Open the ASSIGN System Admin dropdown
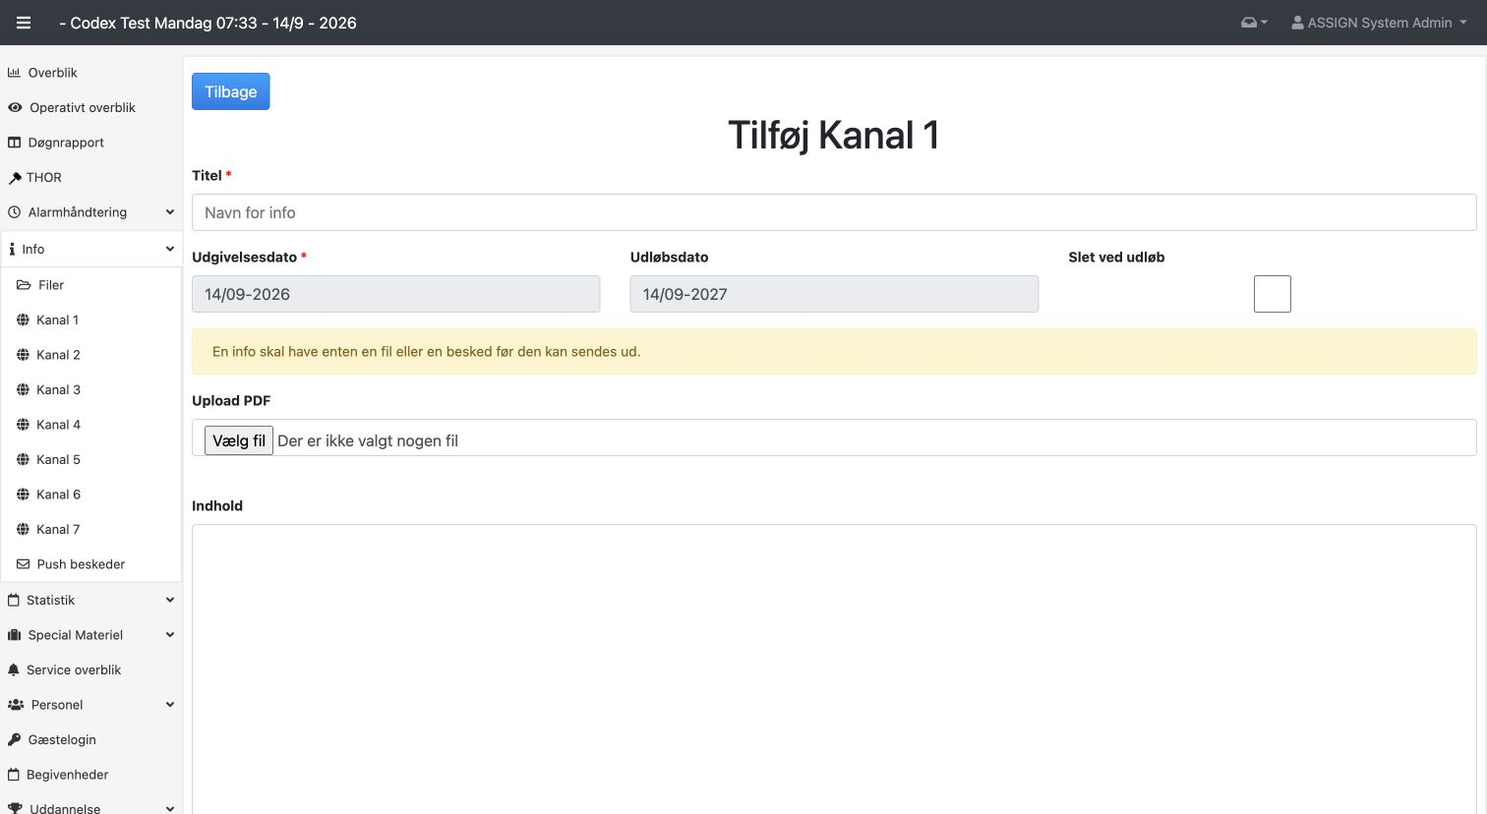 [x=1379, y=23]
